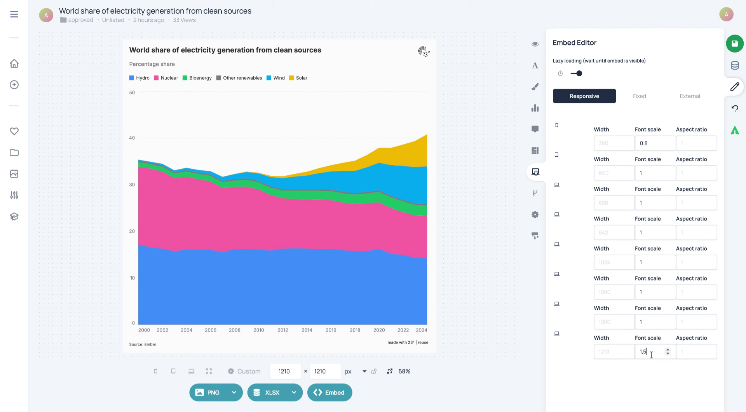
Task: Focus the width field showing 600
Action: (x=614, y=173)
